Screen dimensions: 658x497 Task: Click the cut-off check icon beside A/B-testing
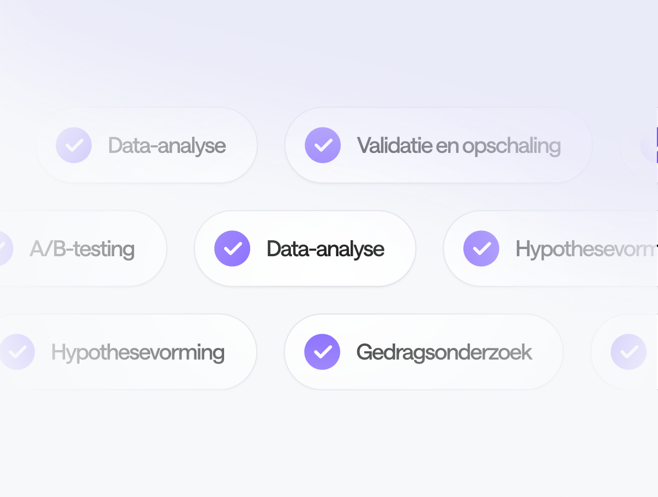tap(4, 248)
